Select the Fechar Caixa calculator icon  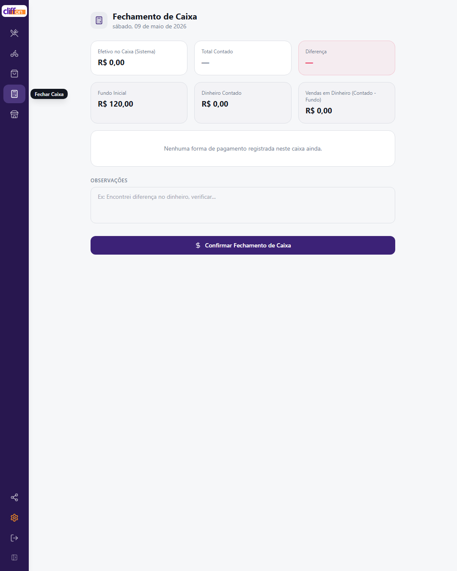14,94
